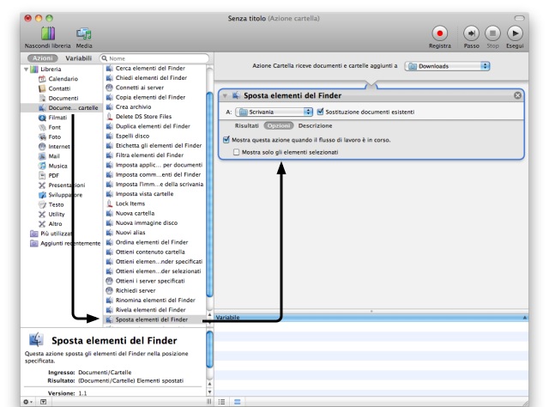This screenshot has width=549, height=407.
Task: Select the PDF library category
Action: (53, 176)
